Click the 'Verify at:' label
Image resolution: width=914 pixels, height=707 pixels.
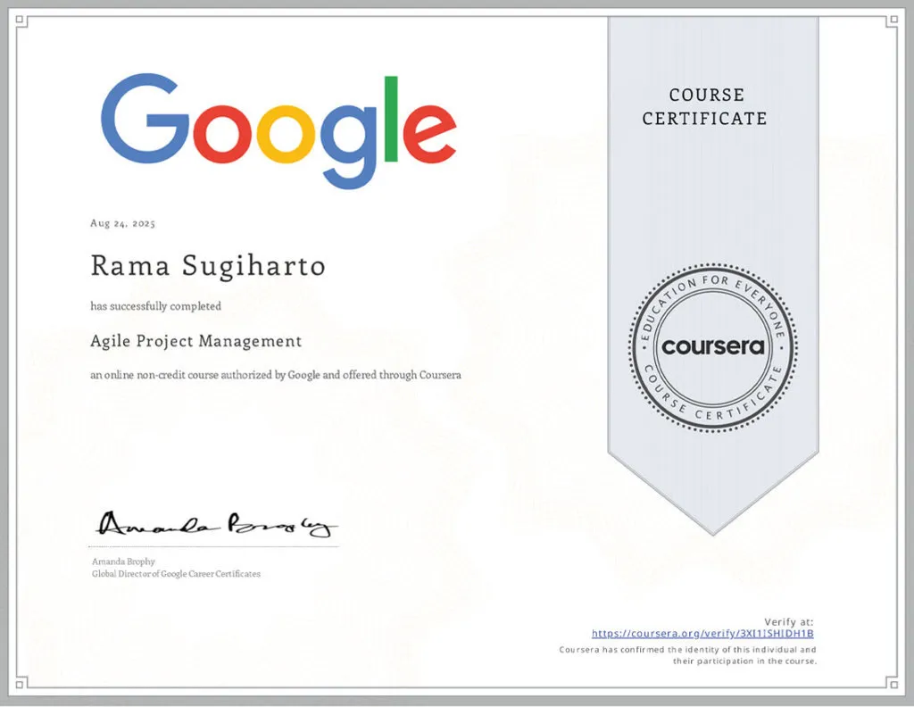[x=788, y=621]
